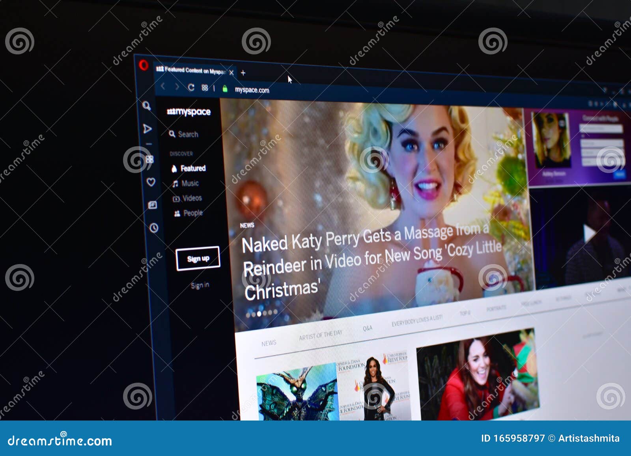Click the green padlock security icon
The height and width of the screenshot is (456, 631).
click(x=225, y=89)
